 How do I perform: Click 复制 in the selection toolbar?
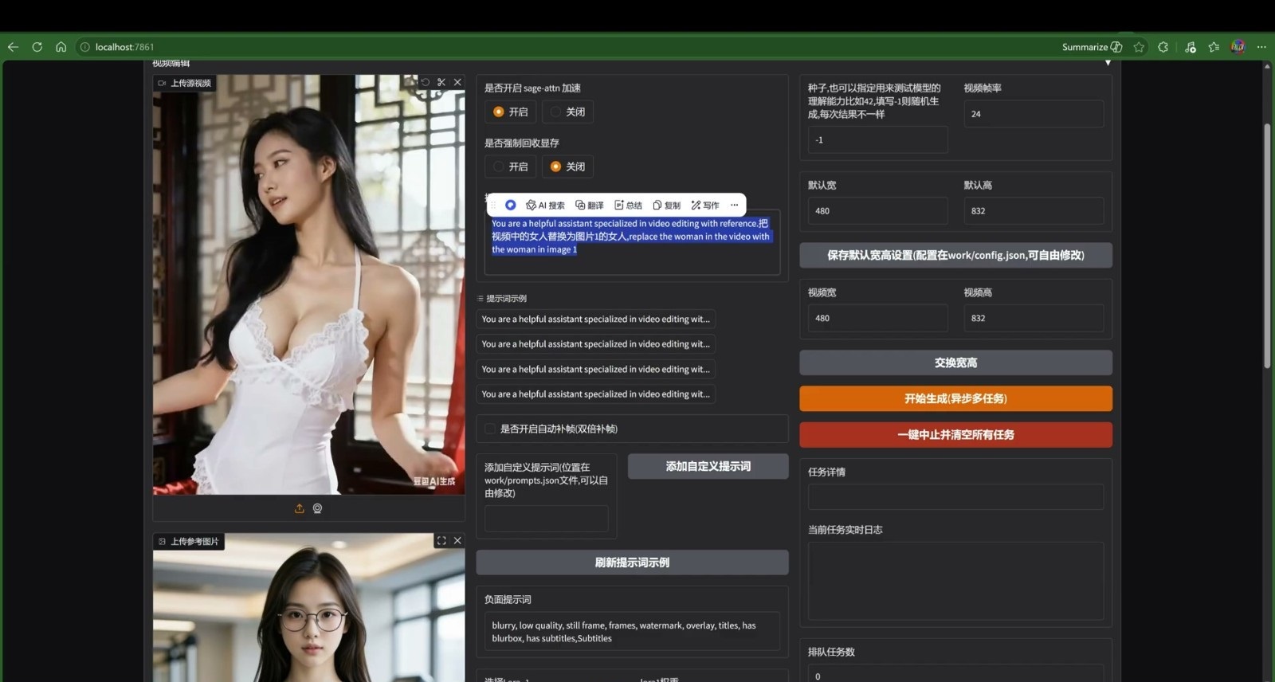click(666, 205)
